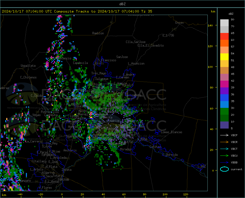
Task: Pick the magenta 39 dBZ swatch
Action: point(224,84)
